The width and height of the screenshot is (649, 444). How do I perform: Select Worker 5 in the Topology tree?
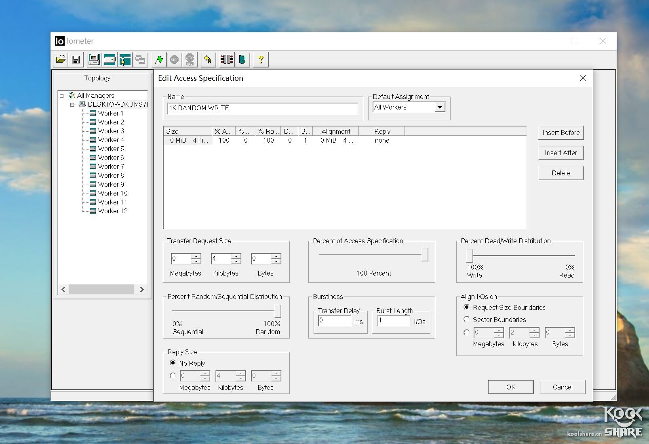click(x=111, y=149)
